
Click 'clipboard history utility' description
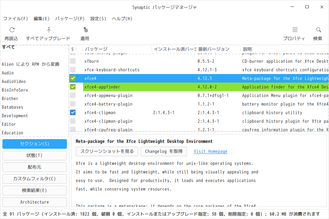(272, 113)
